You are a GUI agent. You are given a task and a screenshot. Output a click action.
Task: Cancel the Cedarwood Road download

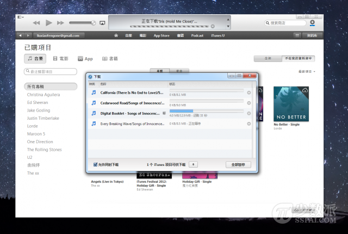point(249,103)
